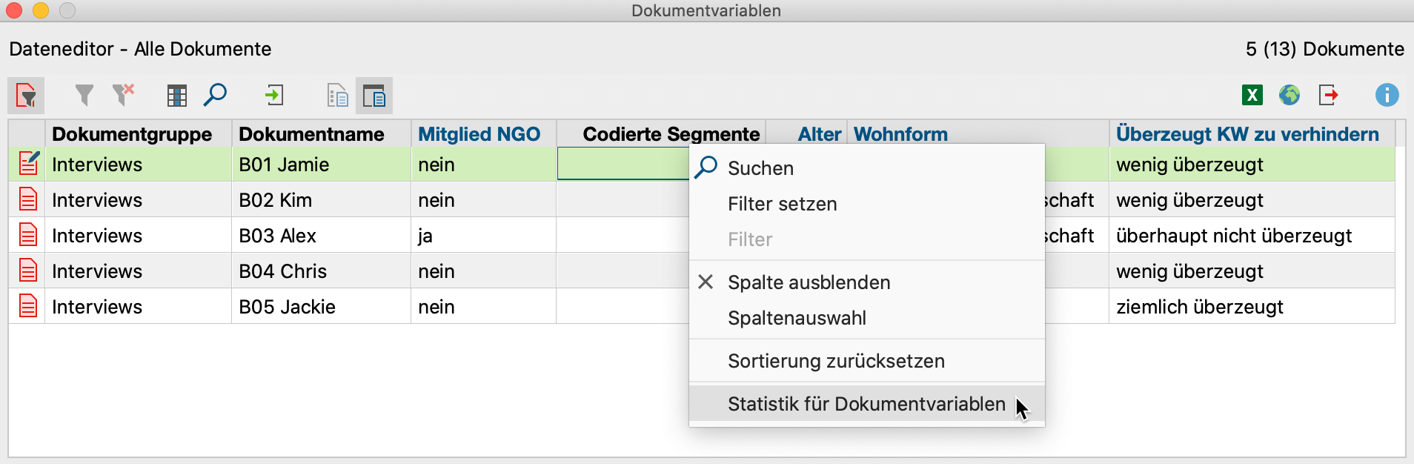Click the document icon for B01 Jamie

pos(28,164)
